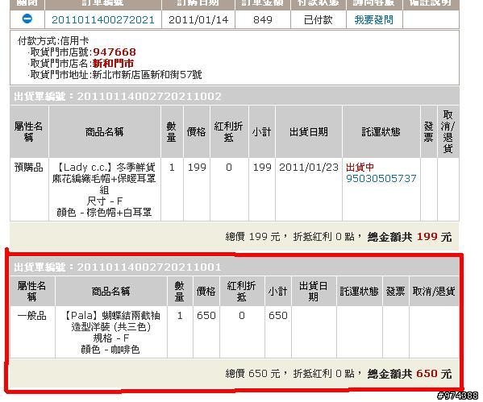This screenshot has width=483, height=402.
Task: Click the 託運狀態 header in first shipment
Action: tap(381, 132)
